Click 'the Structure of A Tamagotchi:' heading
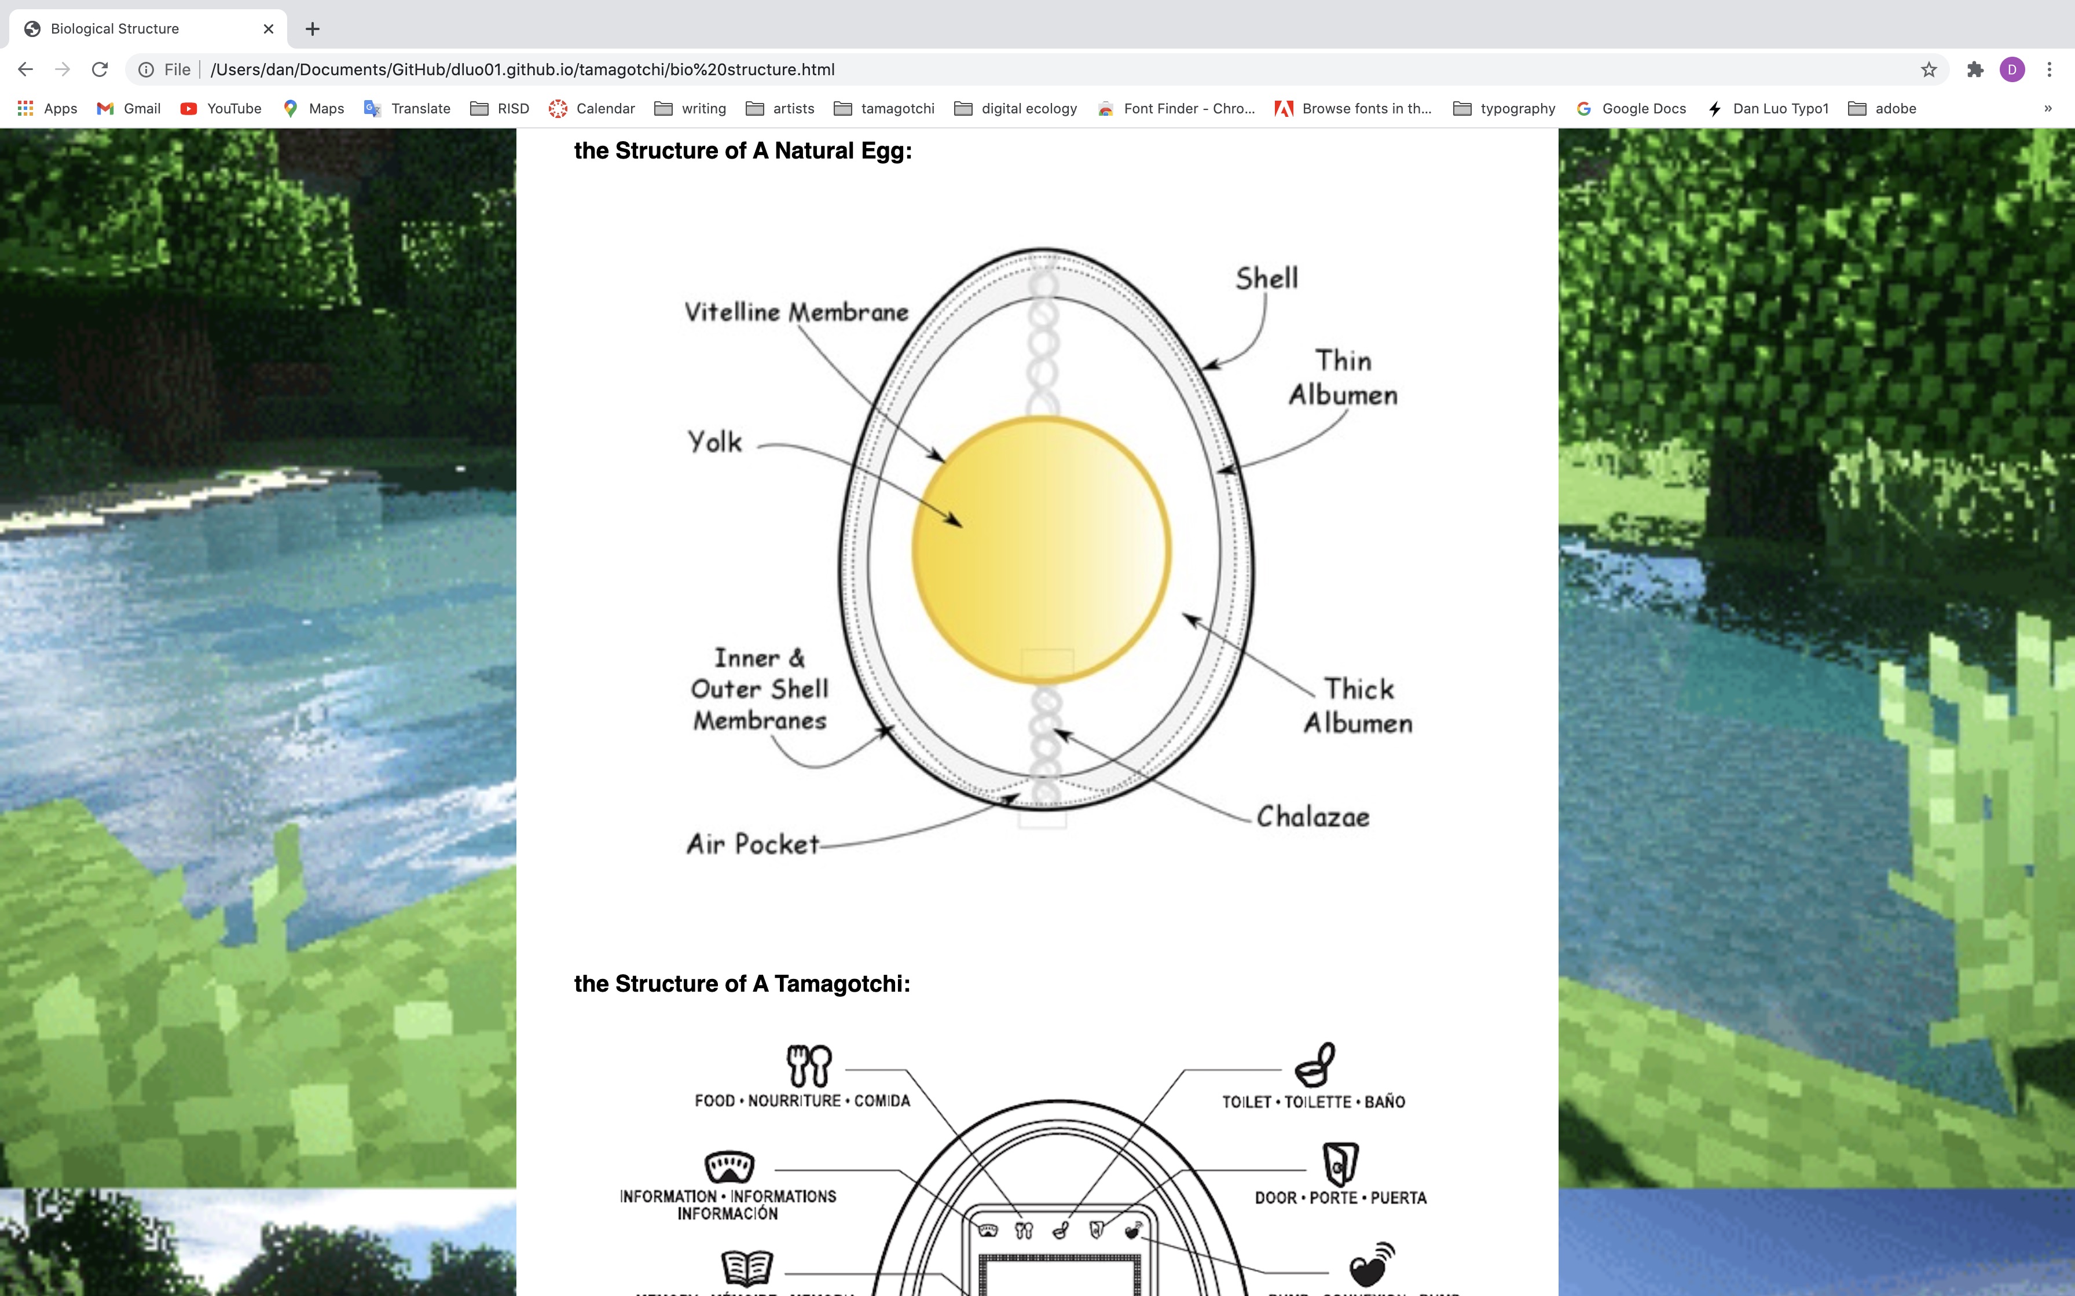The image size is (2075, 1296). click(742, 984)
